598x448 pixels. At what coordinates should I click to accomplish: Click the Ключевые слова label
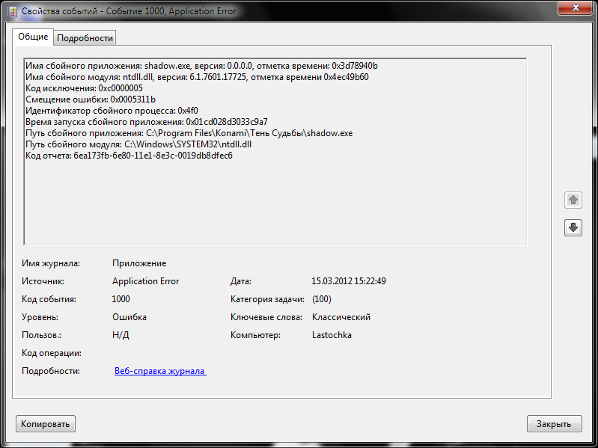[266, 317]
